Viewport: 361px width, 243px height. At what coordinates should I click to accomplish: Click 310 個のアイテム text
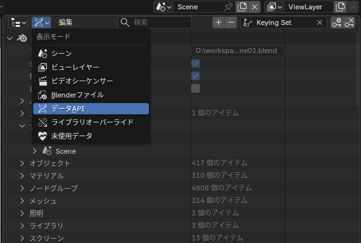pos(220,176)
